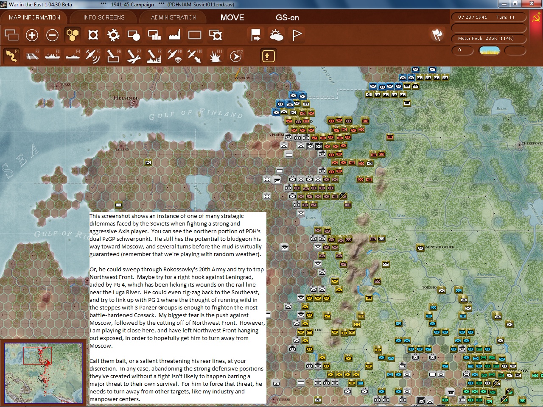Click the Vyborg city label on map
543x407 pixels.
242,78
